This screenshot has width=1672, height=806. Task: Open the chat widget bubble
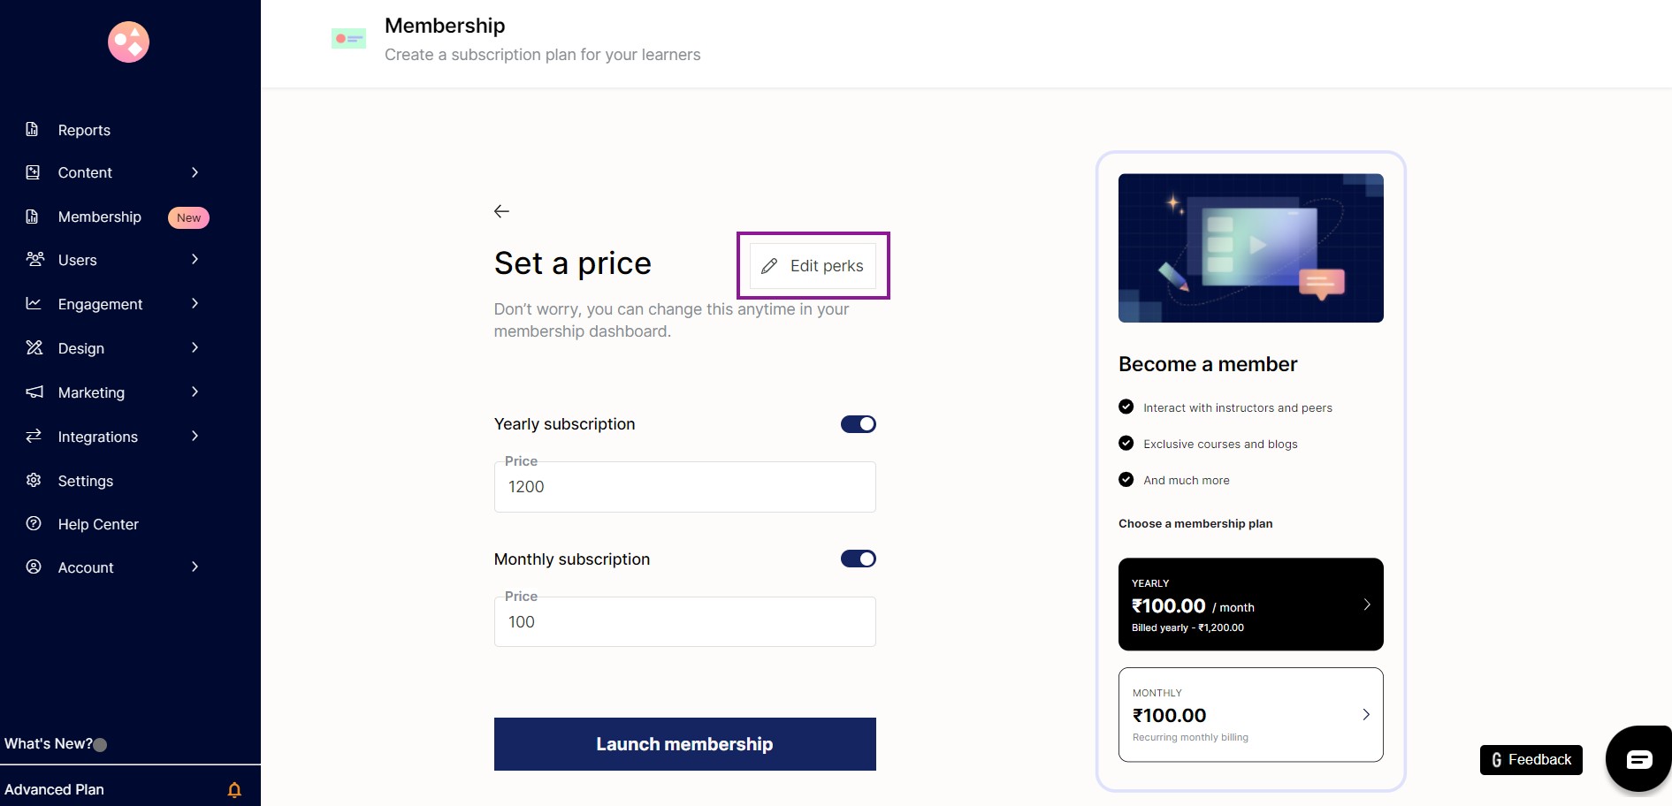1638,759
